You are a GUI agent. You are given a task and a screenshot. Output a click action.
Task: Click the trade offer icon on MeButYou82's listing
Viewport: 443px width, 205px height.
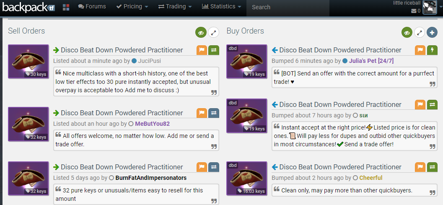(214, 113)
